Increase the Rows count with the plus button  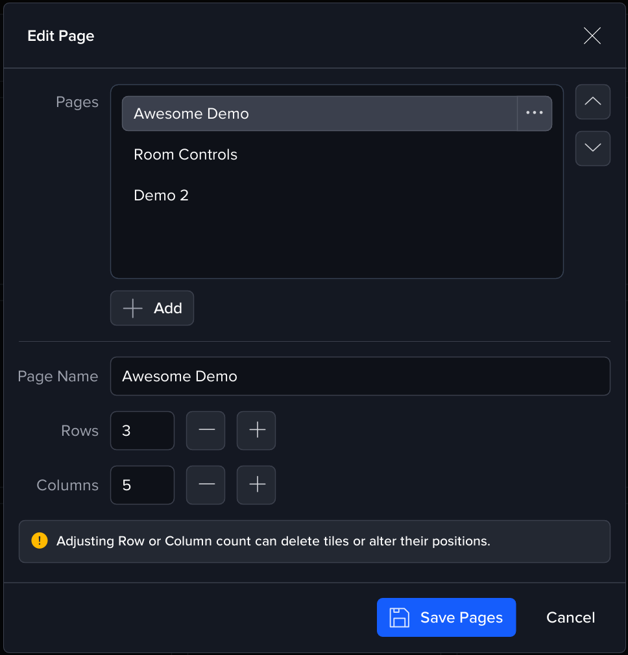[256, 431]
